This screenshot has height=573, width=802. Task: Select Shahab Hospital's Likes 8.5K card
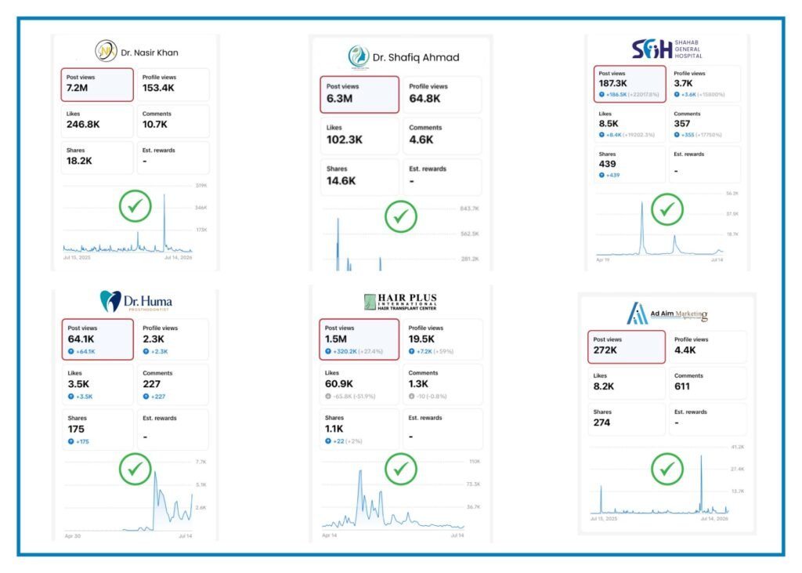tap(630, 125)
